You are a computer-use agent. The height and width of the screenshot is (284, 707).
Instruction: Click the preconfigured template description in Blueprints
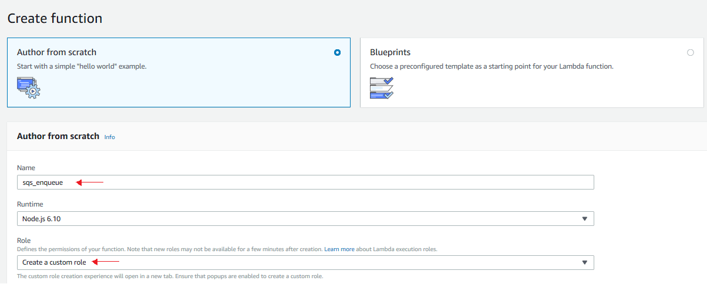pyautogui.click(x=491, y=66)
